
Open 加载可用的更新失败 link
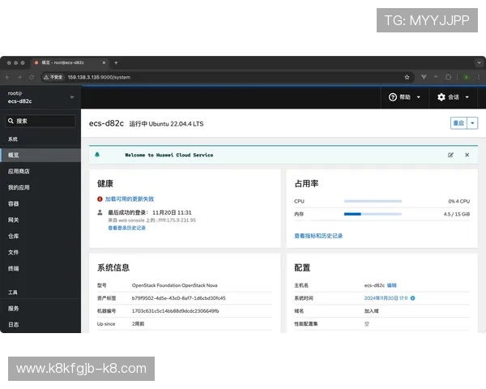coord(130,199)
